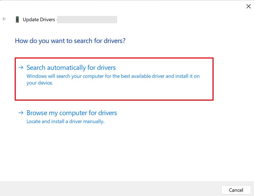Click the arrow beside Browse my computer option
254x196 pixels.
21,113
